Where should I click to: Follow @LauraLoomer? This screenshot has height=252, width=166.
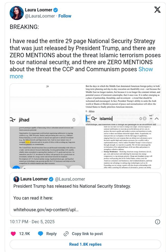coord(65,16)
